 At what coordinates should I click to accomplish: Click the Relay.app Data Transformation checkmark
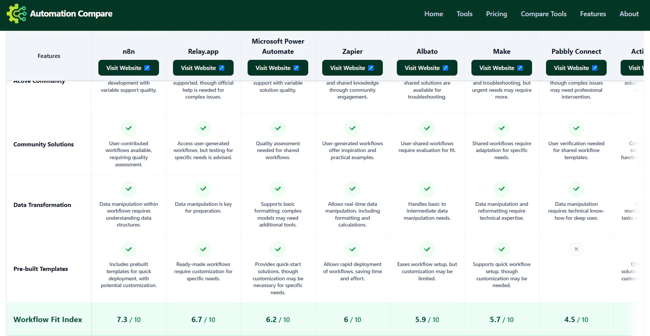point(203,189)
